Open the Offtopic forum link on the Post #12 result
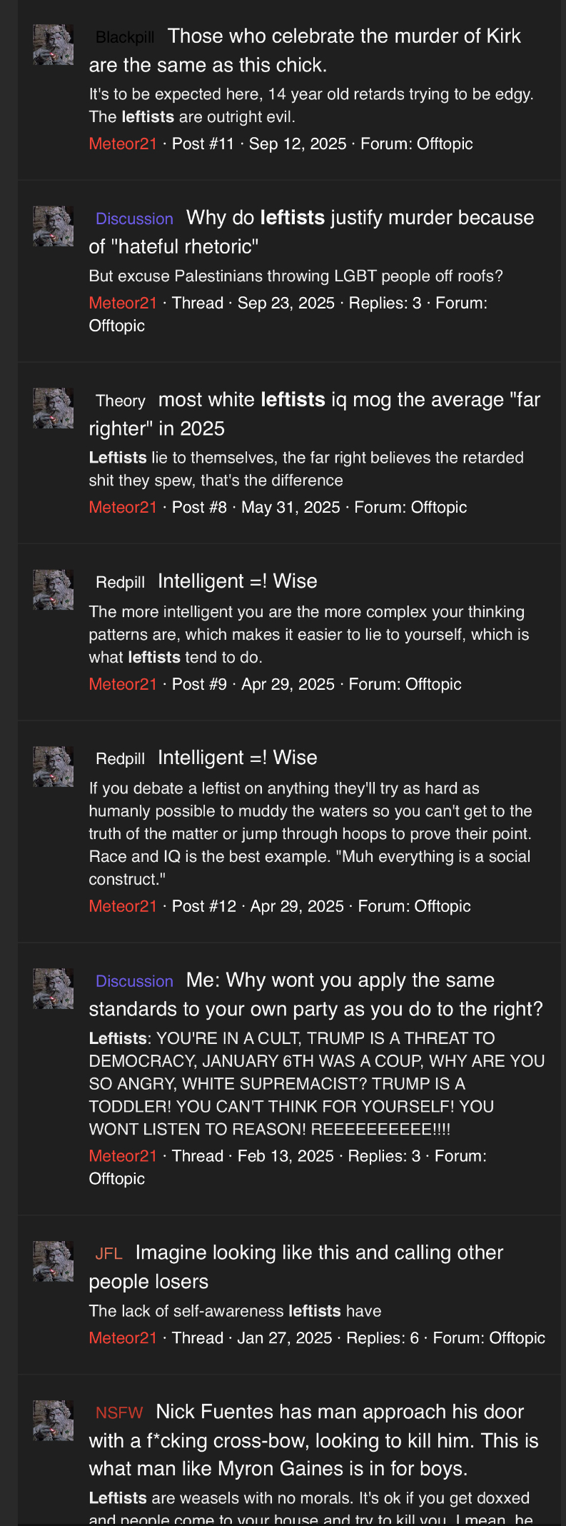 pyautogui.click(x=442, y=906)
